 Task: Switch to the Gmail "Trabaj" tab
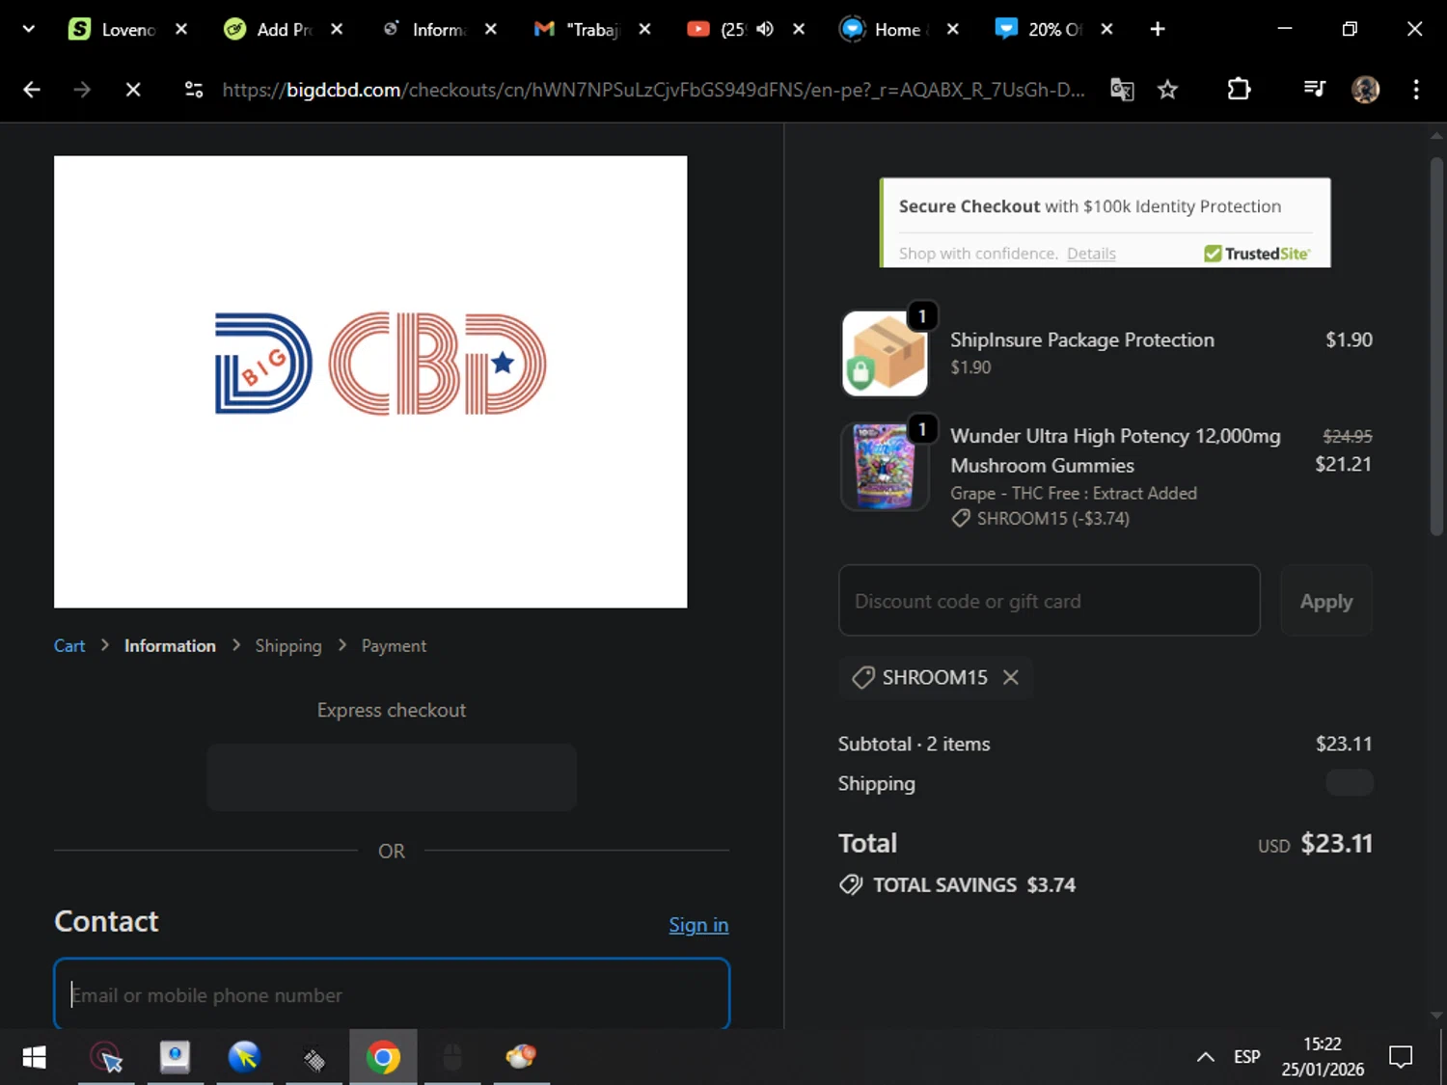tap(576, 29)
